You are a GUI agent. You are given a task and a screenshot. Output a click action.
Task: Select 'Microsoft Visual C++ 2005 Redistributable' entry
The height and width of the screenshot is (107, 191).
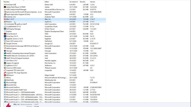[20, 92]
